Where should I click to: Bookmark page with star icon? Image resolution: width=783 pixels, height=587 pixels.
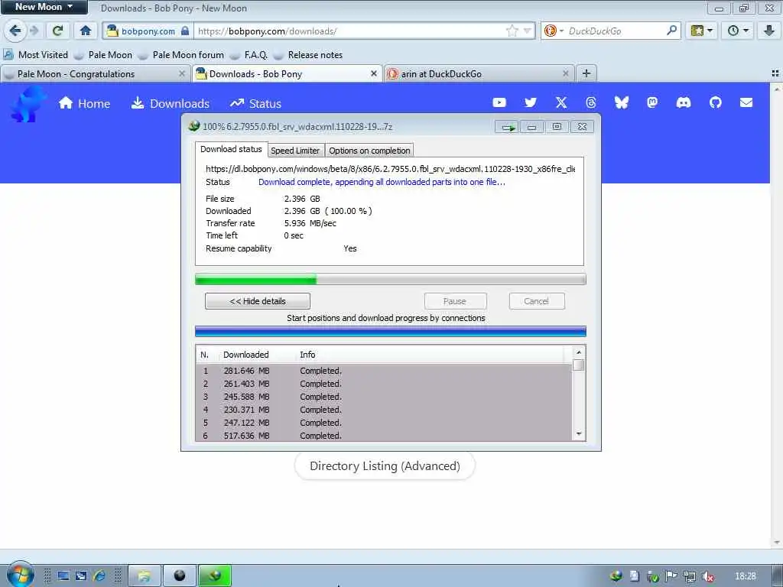coord(512,31)
